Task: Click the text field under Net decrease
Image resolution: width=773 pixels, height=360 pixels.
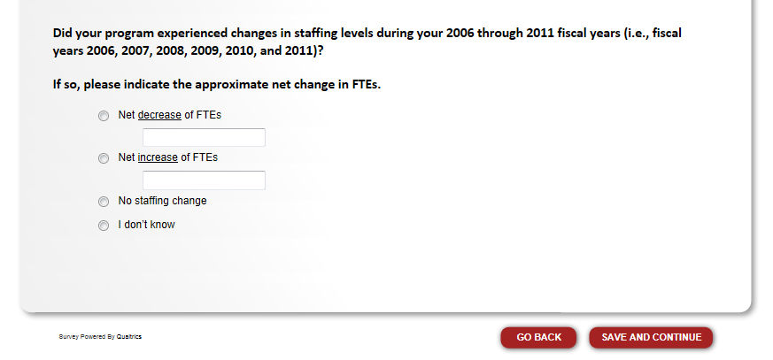Action: click(x=204, y=137)
